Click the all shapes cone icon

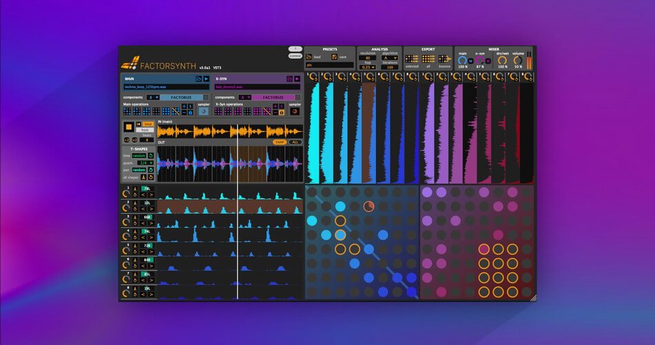click(x=143, y=177)
